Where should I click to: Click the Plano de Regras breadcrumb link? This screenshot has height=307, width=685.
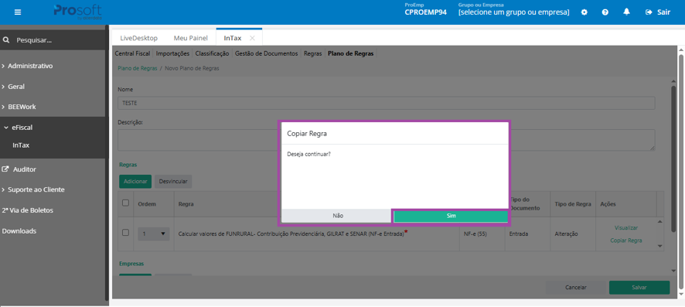137,69
